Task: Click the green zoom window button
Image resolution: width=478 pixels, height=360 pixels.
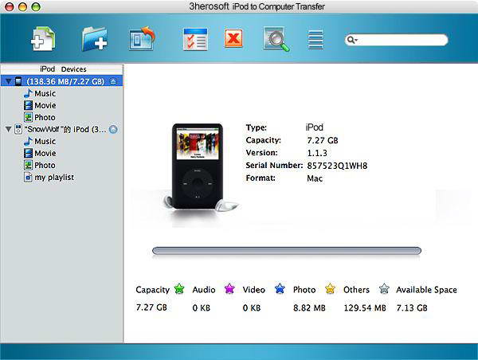Action: (x=36, y=6)
